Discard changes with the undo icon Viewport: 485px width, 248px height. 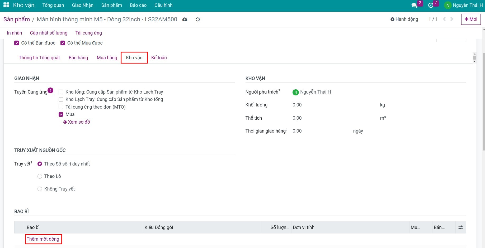197,20
